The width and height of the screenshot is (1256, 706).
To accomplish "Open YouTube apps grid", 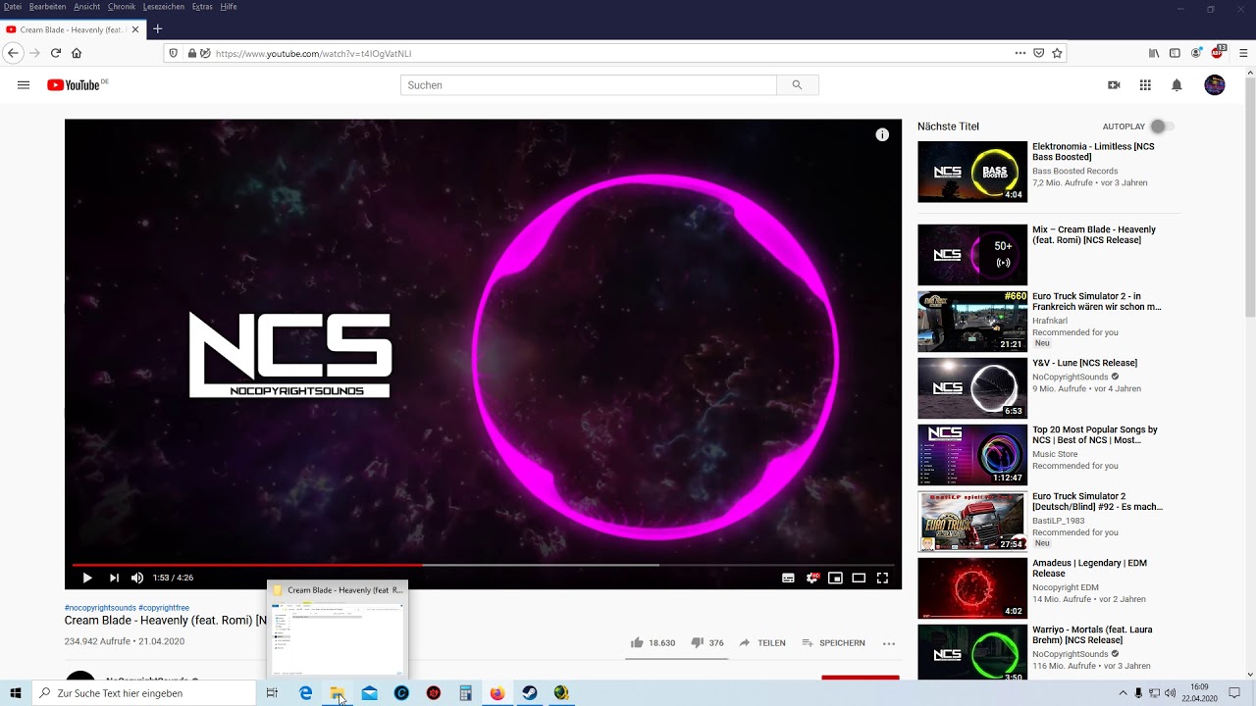I will 1145,85.
